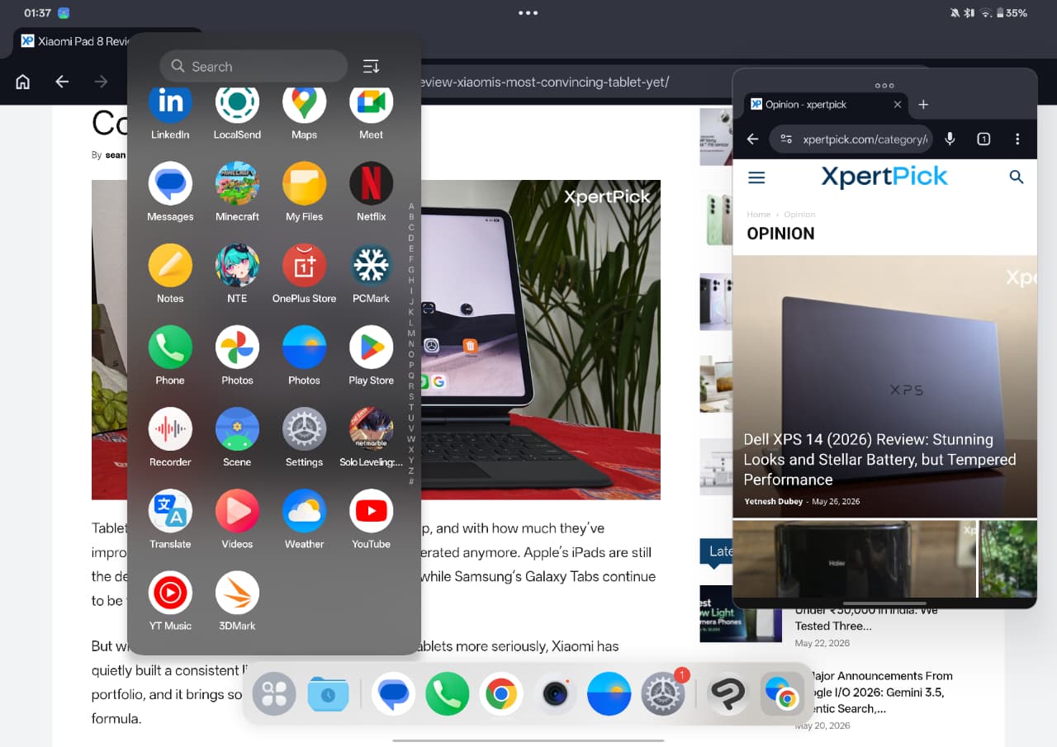Start voice search with the microphone icon
The width and height of the screenshot is (1057, 747).
tap(950, 139)
